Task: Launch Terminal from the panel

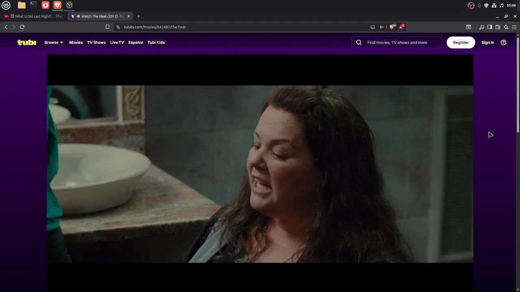Action: [33, 5]
